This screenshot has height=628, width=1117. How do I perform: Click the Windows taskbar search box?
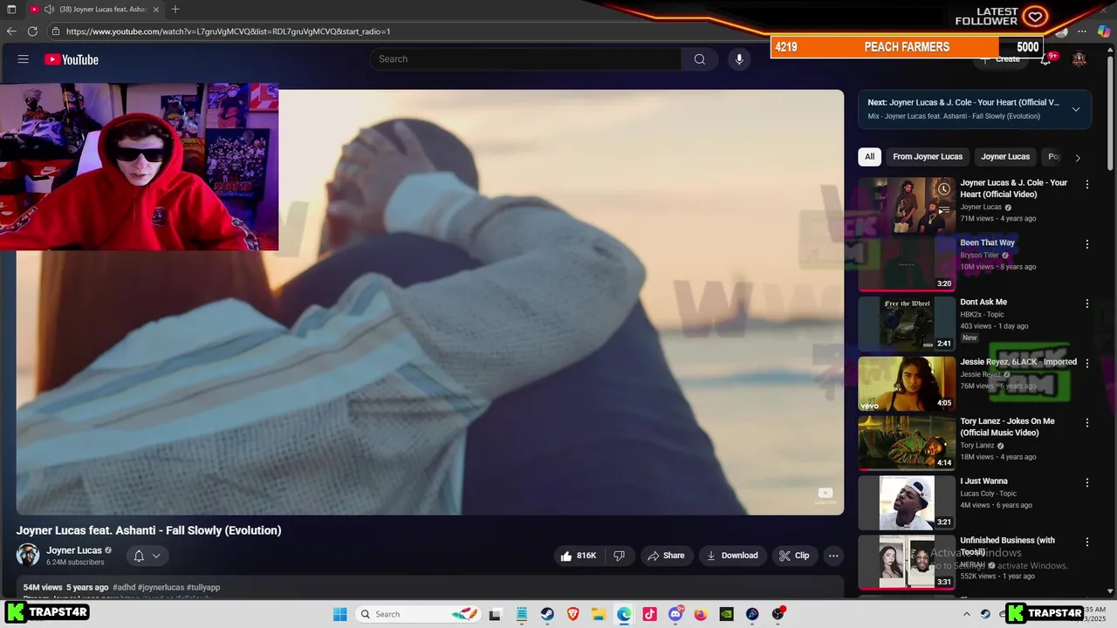[x=418, y=614]
